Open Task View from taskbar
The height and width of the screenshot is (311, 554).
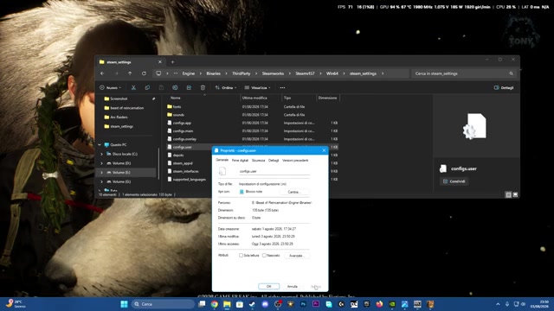[202, 304]
